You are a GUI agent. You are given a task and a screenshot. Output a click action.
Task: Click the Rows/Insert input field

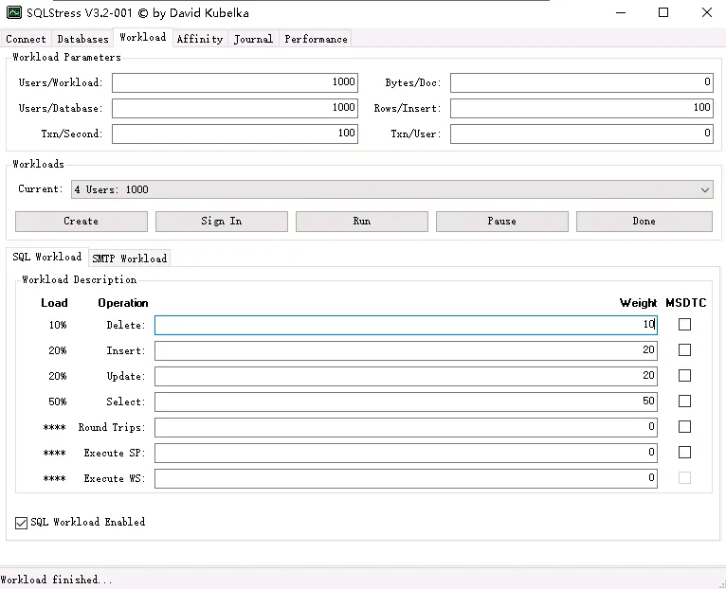click(x=582, y=108)
